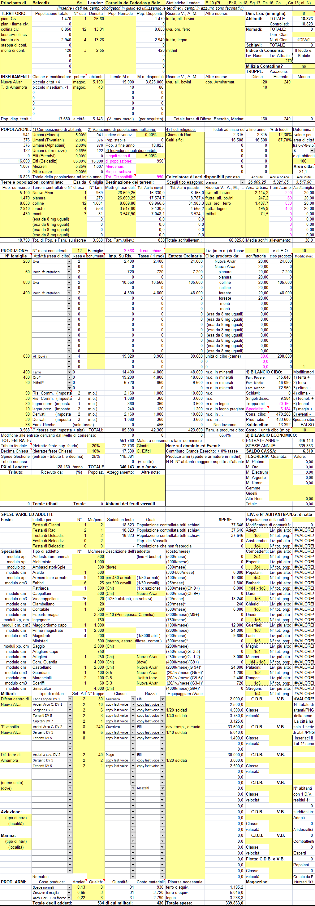315x906 pixels.
Task: Select the 'M. Electrum' treasury cell
Action: (257, 472)
